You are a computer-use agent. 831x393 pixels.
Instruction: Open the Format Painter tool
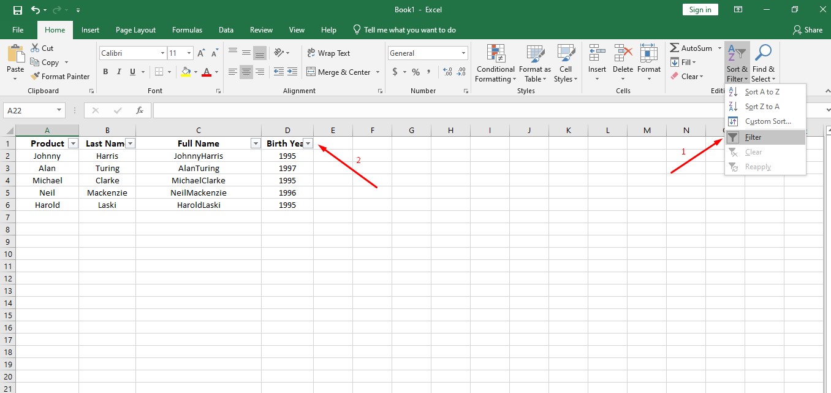coord(60,76)
